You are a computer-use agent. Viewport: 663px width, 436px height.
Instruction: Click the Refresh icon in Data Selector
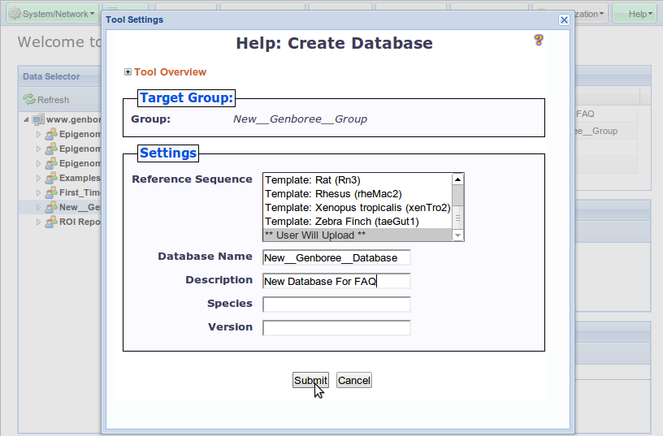[x=29, y=100]
